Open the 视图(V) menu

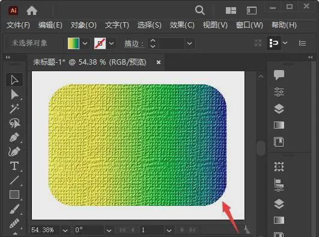[215, 25]
